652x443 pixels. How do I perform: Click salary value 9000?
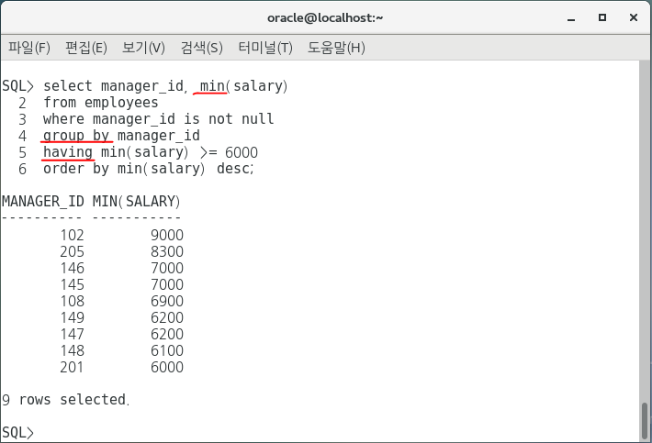tap(167, 236)
